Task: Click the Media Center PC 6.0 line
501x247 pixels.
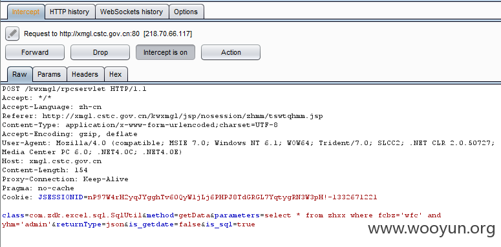Action: tap(92, 152)
